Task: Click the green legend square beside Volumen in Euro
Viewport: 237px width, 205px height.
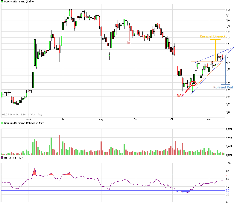Action: point(2,123)
